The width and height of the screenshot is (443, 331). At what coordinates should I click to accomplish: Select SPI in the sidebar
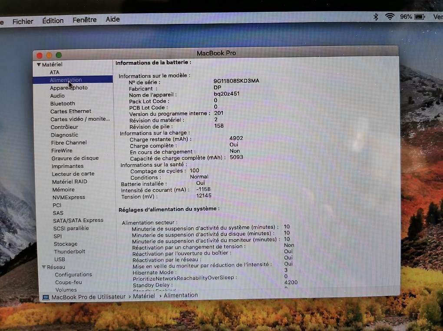click(58, 236)
